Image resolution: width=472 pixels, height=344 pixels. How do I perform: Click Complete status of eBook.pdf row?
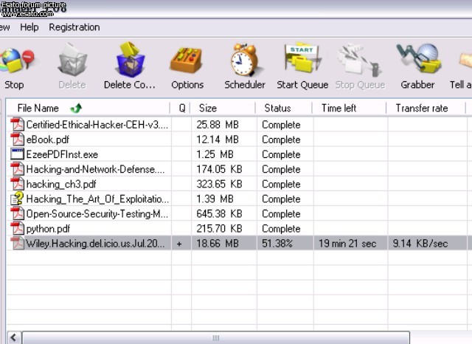[281, 140]
